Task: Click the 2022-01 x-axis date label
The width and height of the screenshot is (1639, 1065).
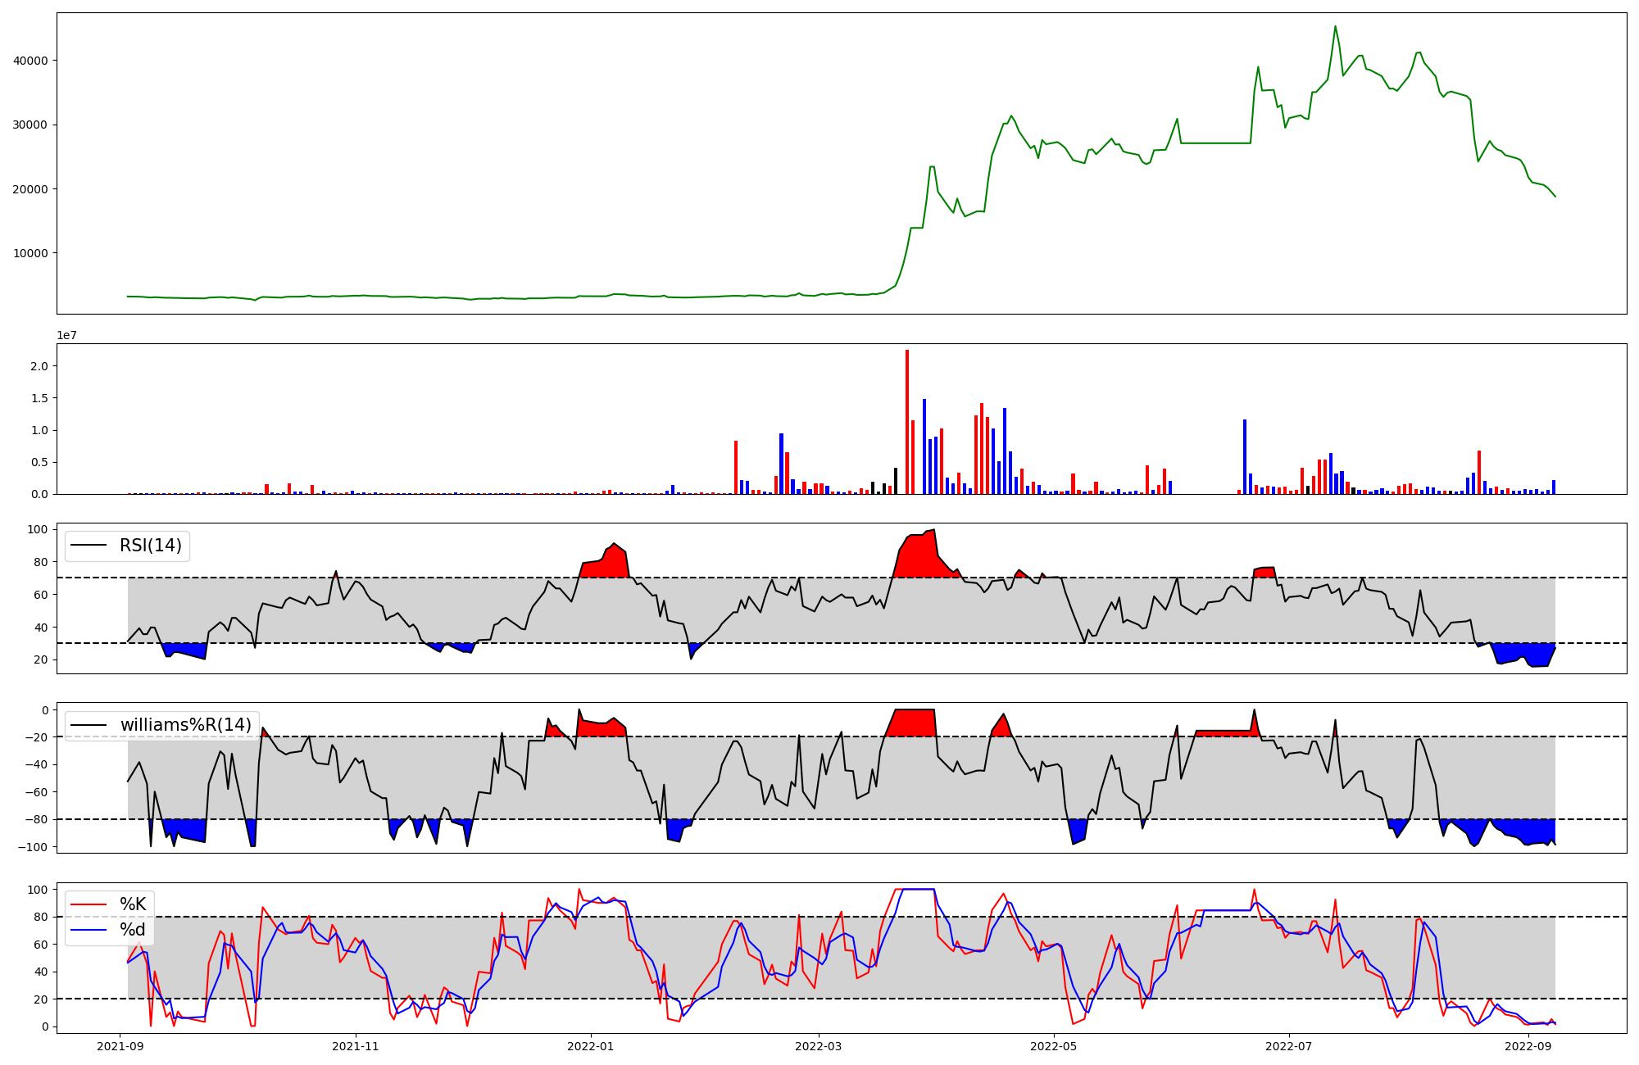Action: [590, 1046]
